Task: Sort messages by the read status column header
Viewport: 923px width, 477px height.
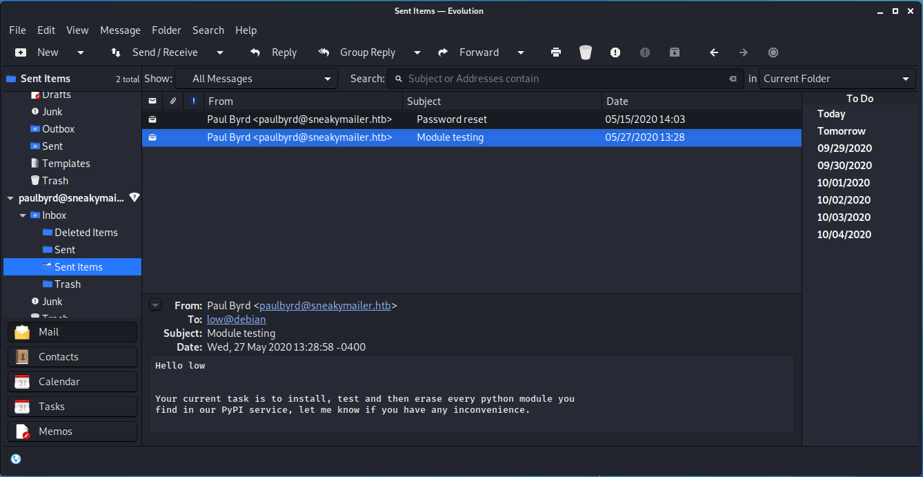Action: pos(152,101)
